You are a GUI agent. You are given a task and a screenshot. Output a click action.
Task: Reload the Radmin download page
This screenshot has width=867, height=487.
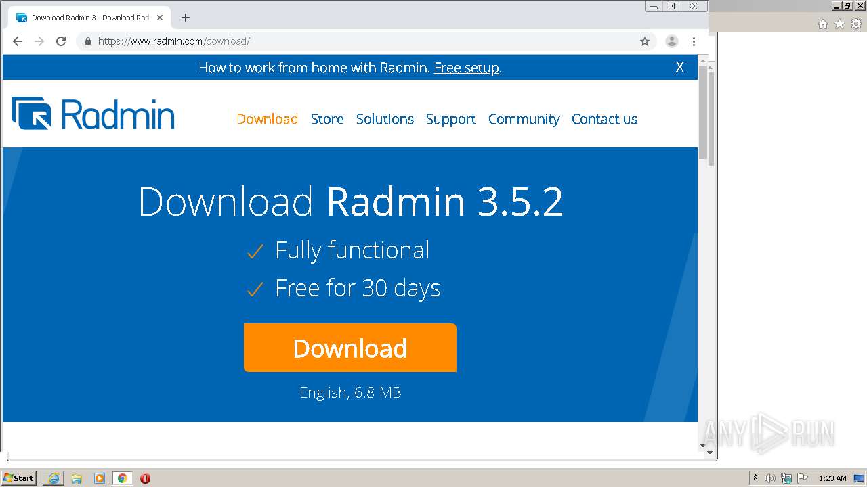click(x=61, y=41)
